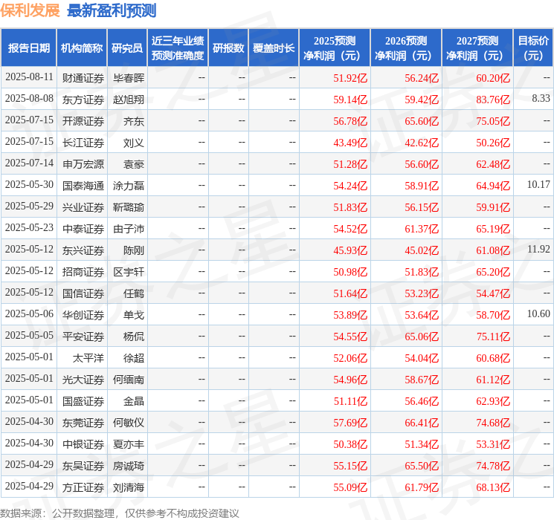Image resolution: width=554 pixels, height=520 pixels.
Task: Click the target price 11.92
Action: [538, 249]
